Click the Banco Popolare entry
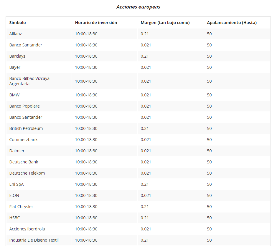The width and height of the screenshot is (277, 246). point(24,106)
